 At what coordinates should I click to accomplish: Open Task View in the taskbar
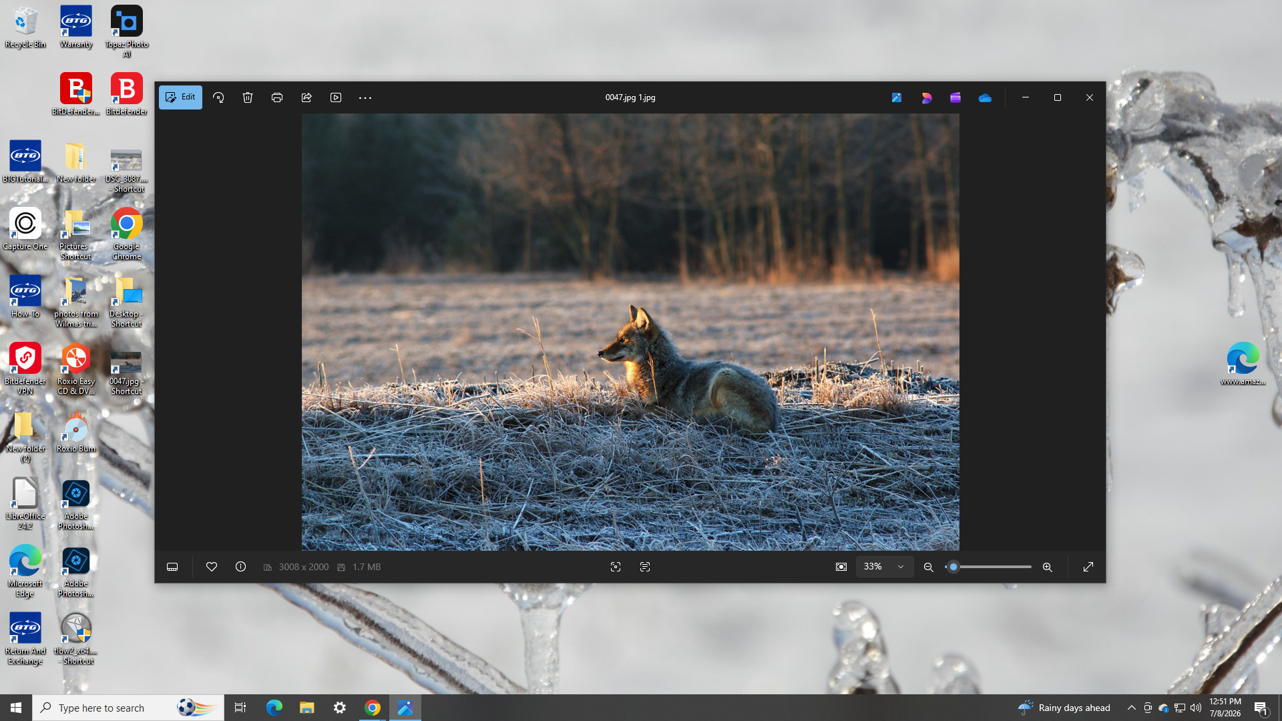[240, 708]
